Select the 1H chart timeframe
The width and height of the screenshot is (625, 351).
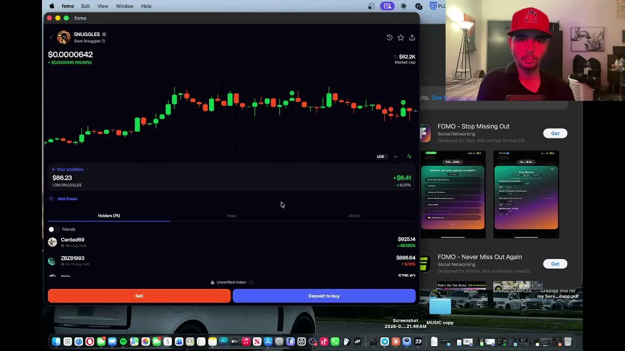[x=396, y=156]
